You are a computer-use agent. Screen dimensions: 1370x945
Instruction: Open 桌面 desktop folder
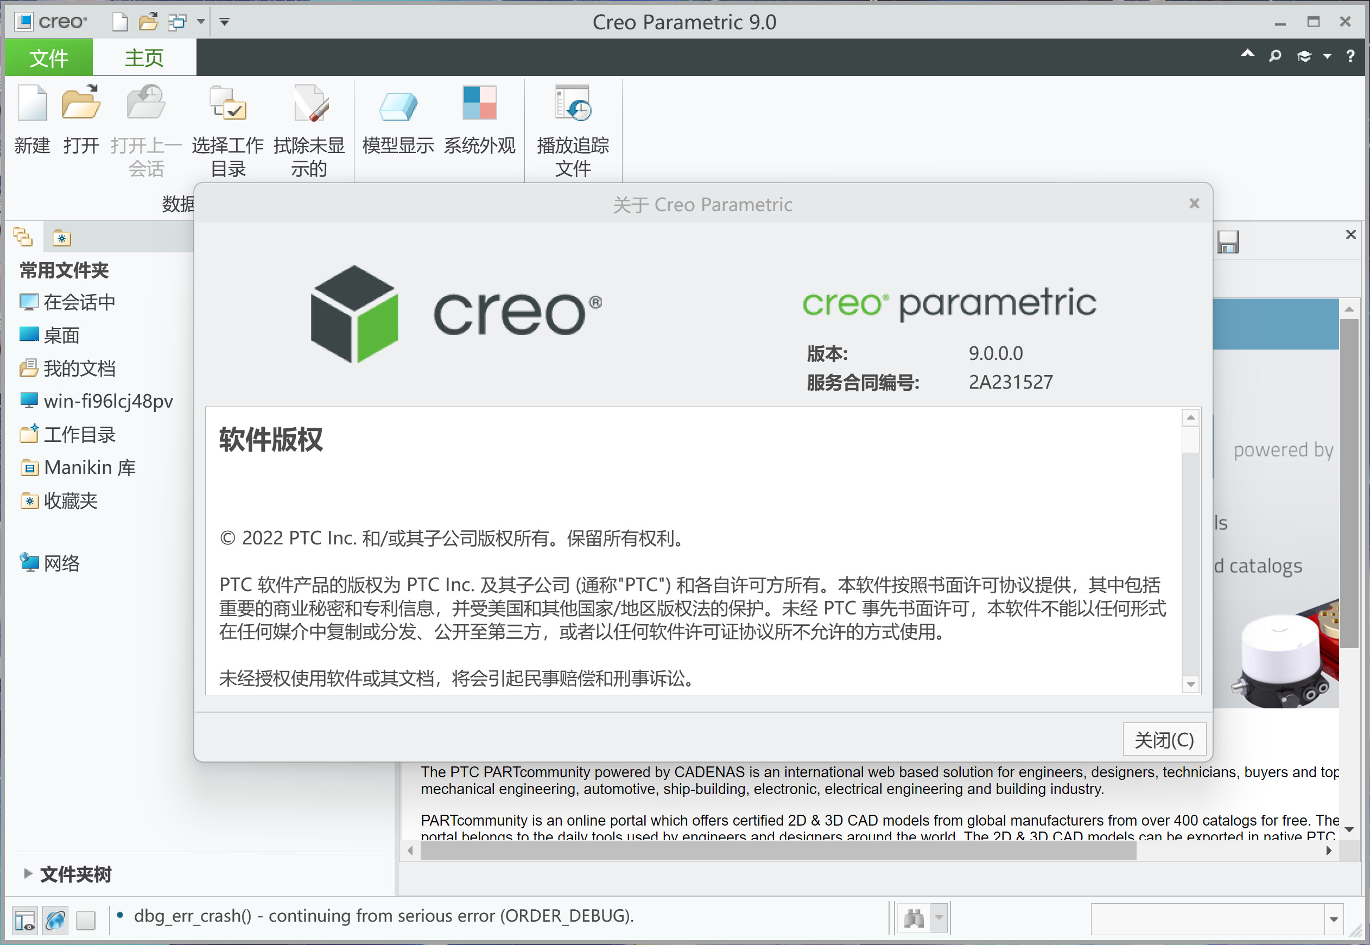click(x=50, y=335)
